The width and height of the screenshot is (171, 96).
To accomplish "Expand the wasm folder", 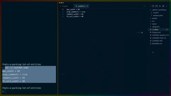I will point(154,24).
